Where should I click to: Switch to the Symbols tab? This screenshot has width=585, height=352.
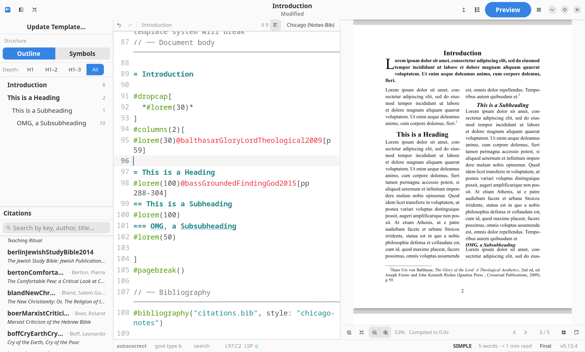click(82, 53)
